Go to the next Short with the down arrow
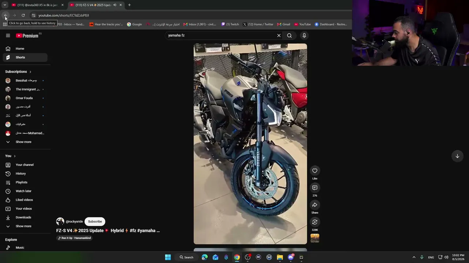Image resolution: width=469 pixels, height=263 pixels. (x=457, y=156)
